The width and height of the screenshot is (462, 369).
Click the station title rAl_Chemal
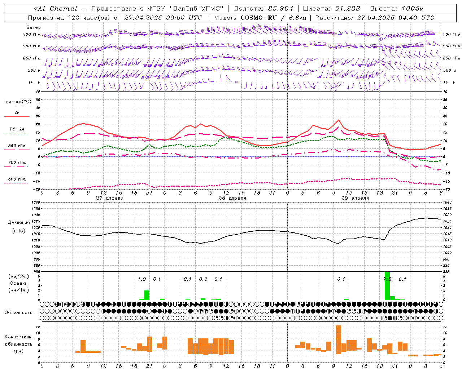pos(56,9)
